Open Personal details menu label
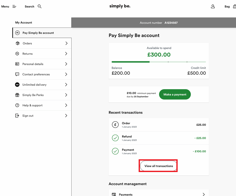Viewport: 236px width, 196px height. [33, 64]
